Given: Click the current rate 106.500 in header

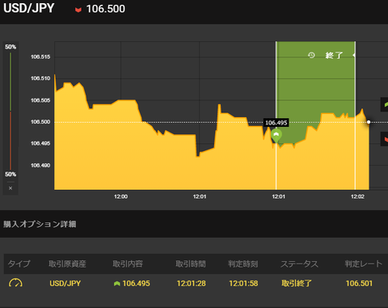Looking at the screenshot, I should (106, 9).
